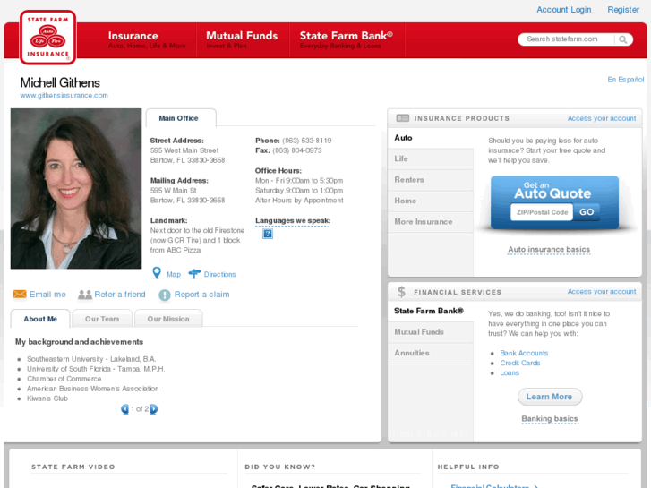Click the Register link
The height and width of the screenshot is (488, 651).
623,10
